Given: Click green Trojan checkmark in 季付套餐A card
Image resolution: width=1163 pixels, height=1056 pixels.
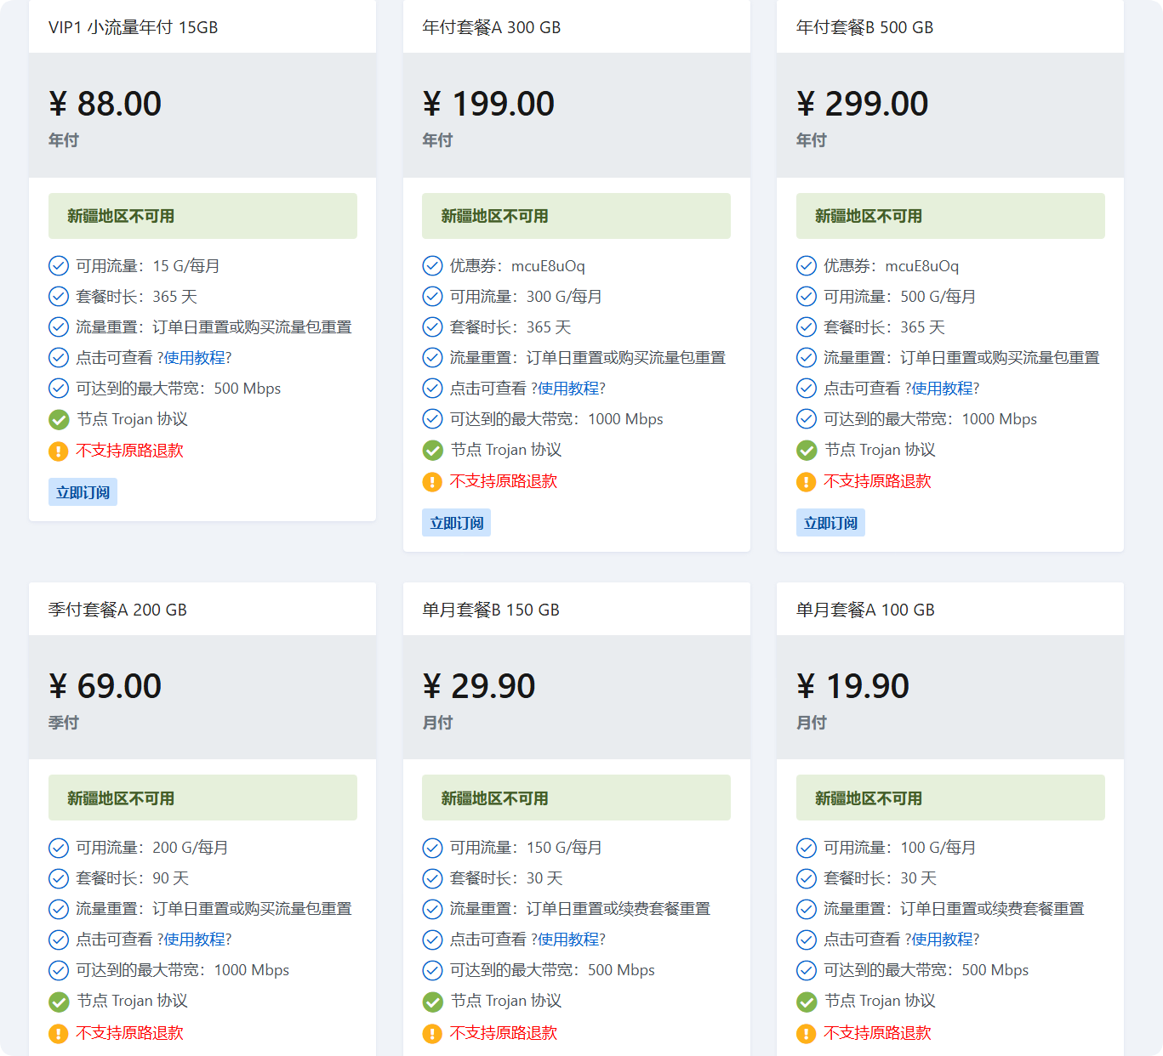Looking at the screenshot, I should [59, 1002].
